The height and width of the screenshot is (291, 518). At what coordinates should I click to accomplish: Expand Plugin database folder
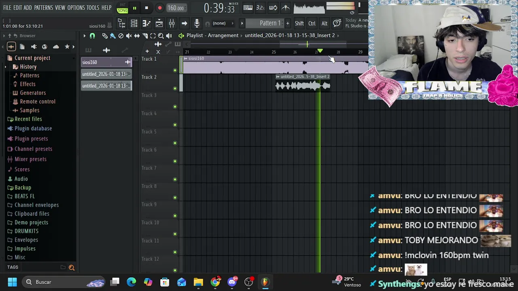[x=33, y=129]
